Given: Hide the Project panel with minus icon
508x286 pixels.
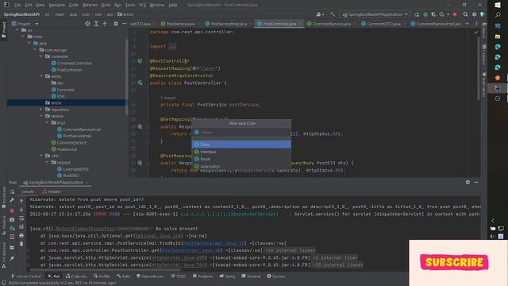Looking at the screenshot, I should click(x=124, y=24).
